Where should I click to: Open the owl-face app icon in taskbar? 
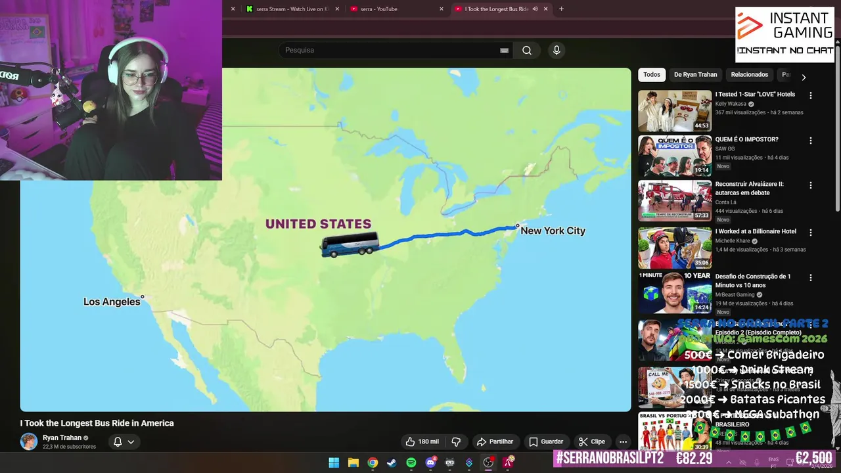point(450,462)
